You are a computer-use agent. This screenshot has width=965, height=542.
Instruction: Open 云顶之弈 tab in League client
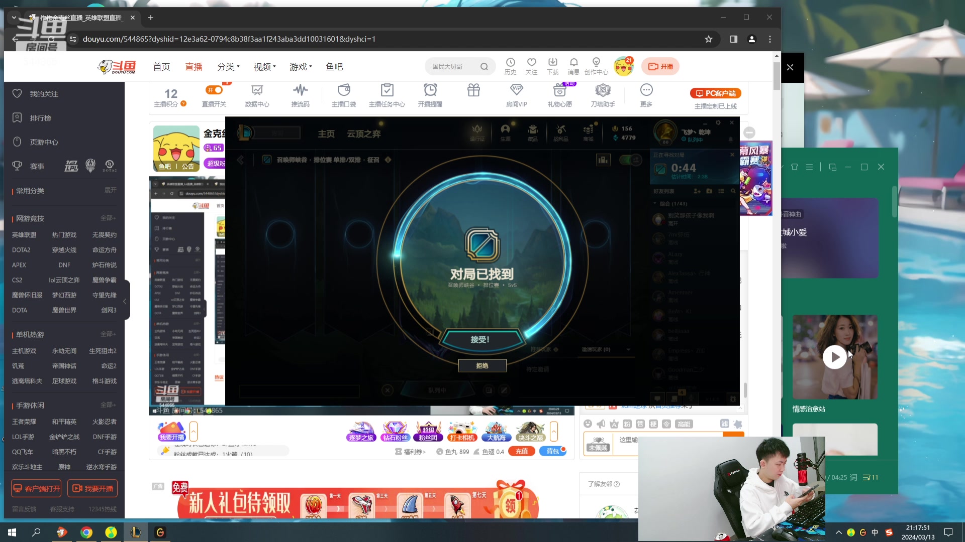pos(363,134)
